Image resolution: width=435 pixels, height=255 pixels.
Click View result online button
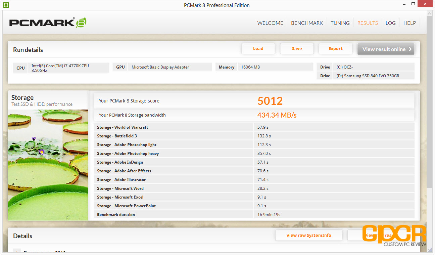pos(386,49)
